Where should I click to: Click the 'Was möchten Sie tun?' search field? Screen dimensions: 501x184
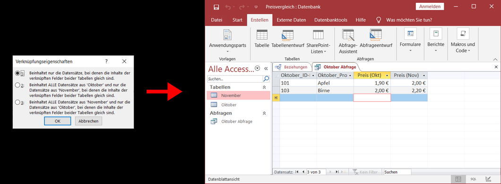409,20
